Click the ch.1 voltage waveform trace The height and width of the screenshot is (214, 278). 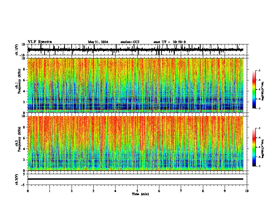(135, 50)
